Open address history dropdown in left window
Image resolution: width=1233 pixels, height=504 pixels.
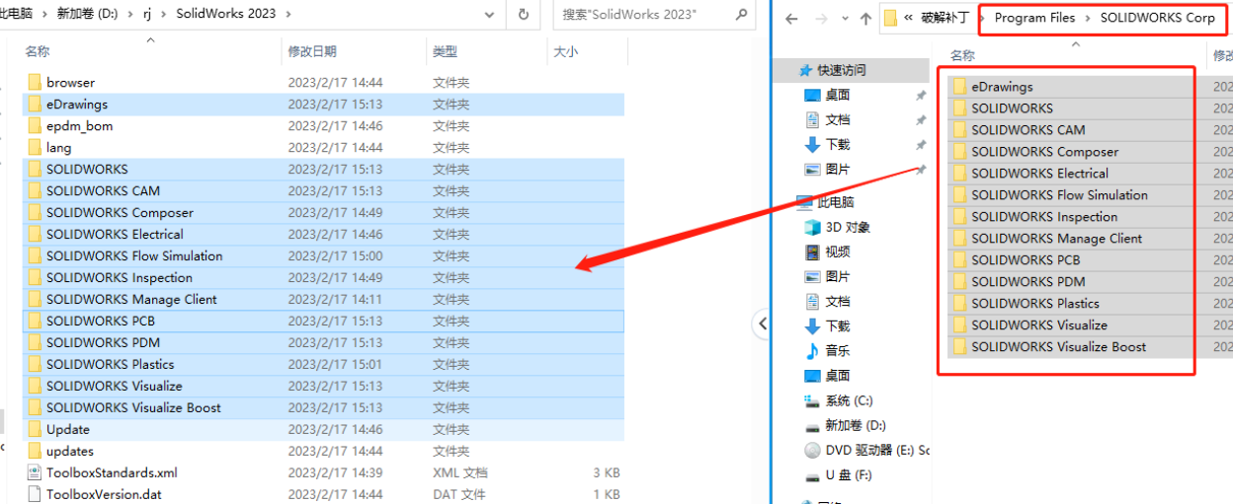488,15
